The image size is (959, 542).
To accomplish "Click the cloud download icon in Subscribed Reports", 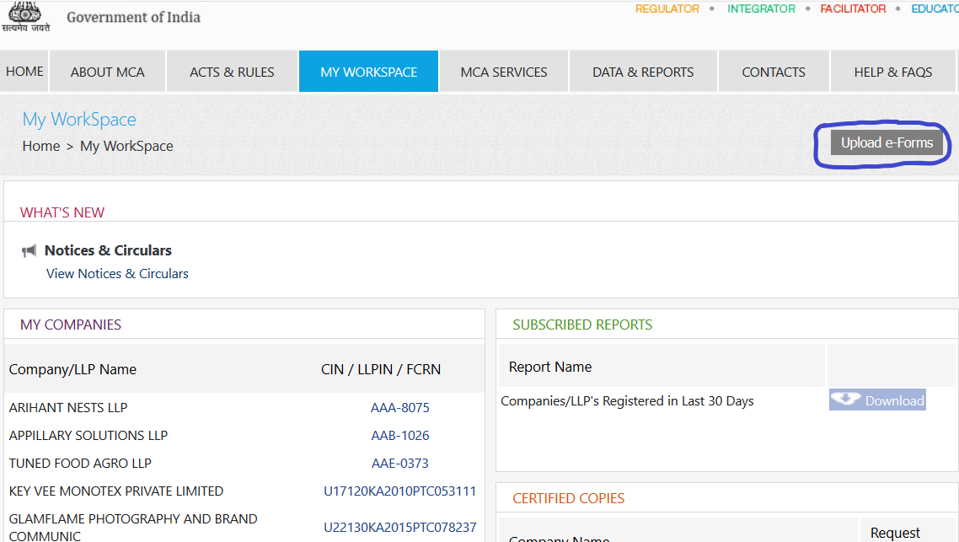I will coord(846,400).
